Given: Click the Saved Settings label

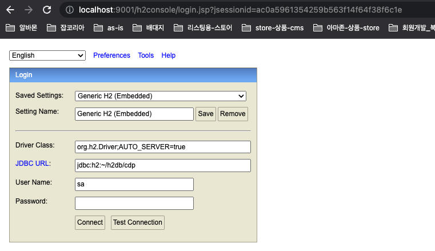Looking at the screenshot, I should tap(39, 95).
